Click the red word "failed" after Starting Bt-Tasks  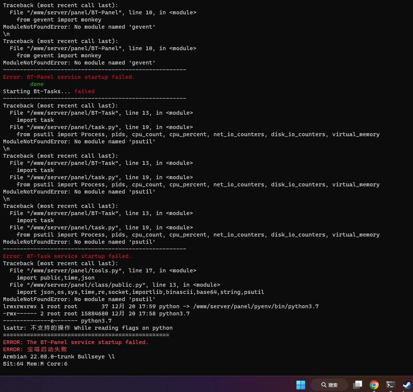[84, 91]
